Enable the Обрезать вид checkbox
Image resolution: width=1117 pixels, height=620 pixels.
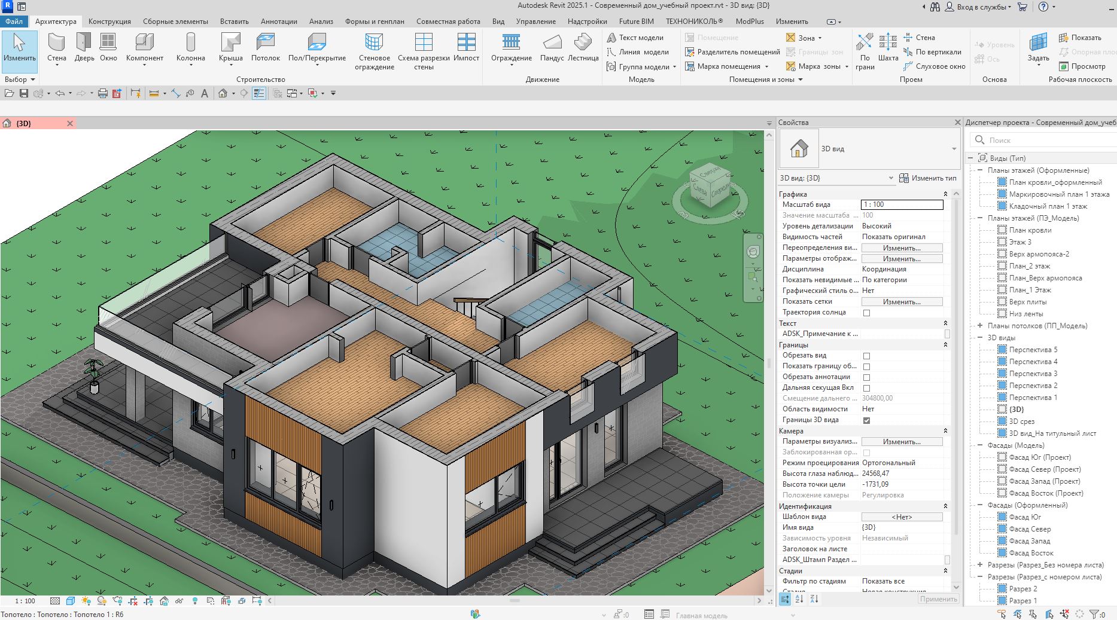[866, 356]
